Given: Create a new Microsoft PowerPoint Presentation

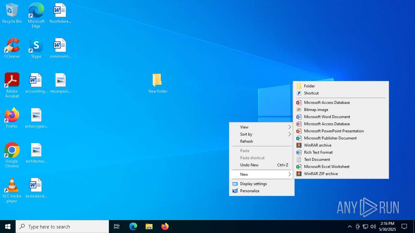Looking at the screenshot, I should pyautogui.click(x=341, y=131).
